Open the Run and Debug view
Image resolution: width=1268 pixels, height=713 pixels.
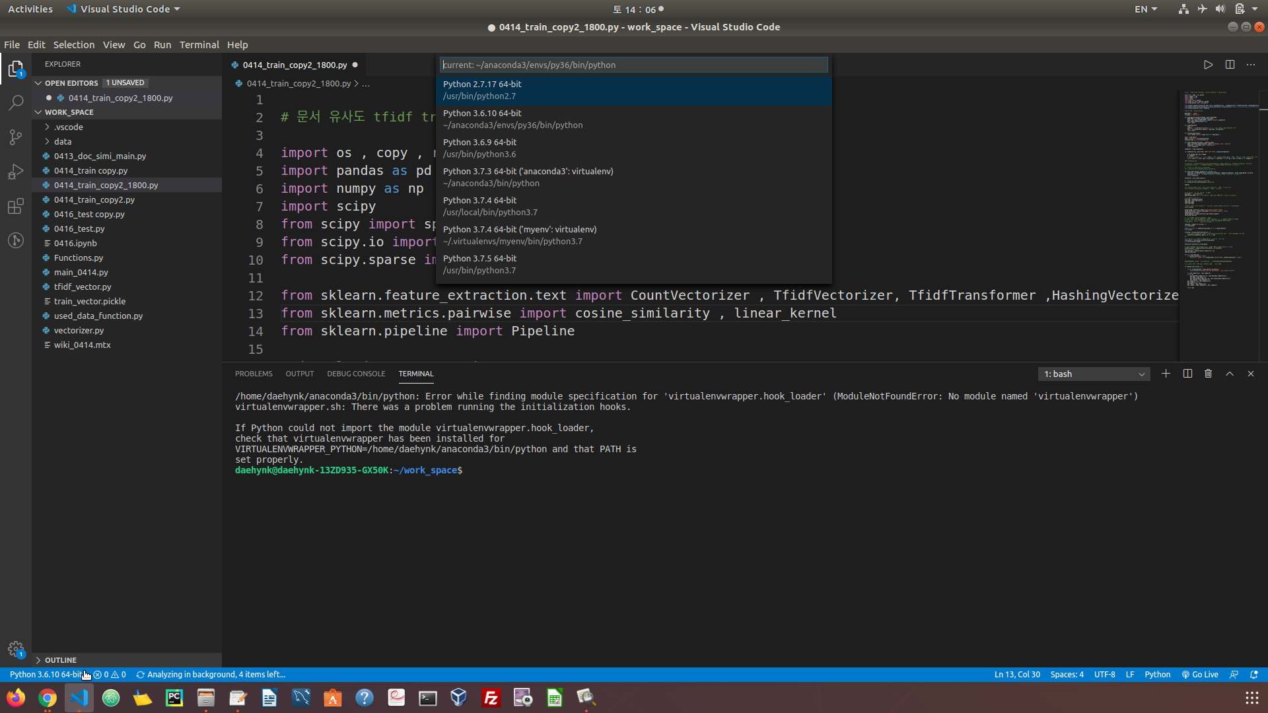tap(16, 172)
